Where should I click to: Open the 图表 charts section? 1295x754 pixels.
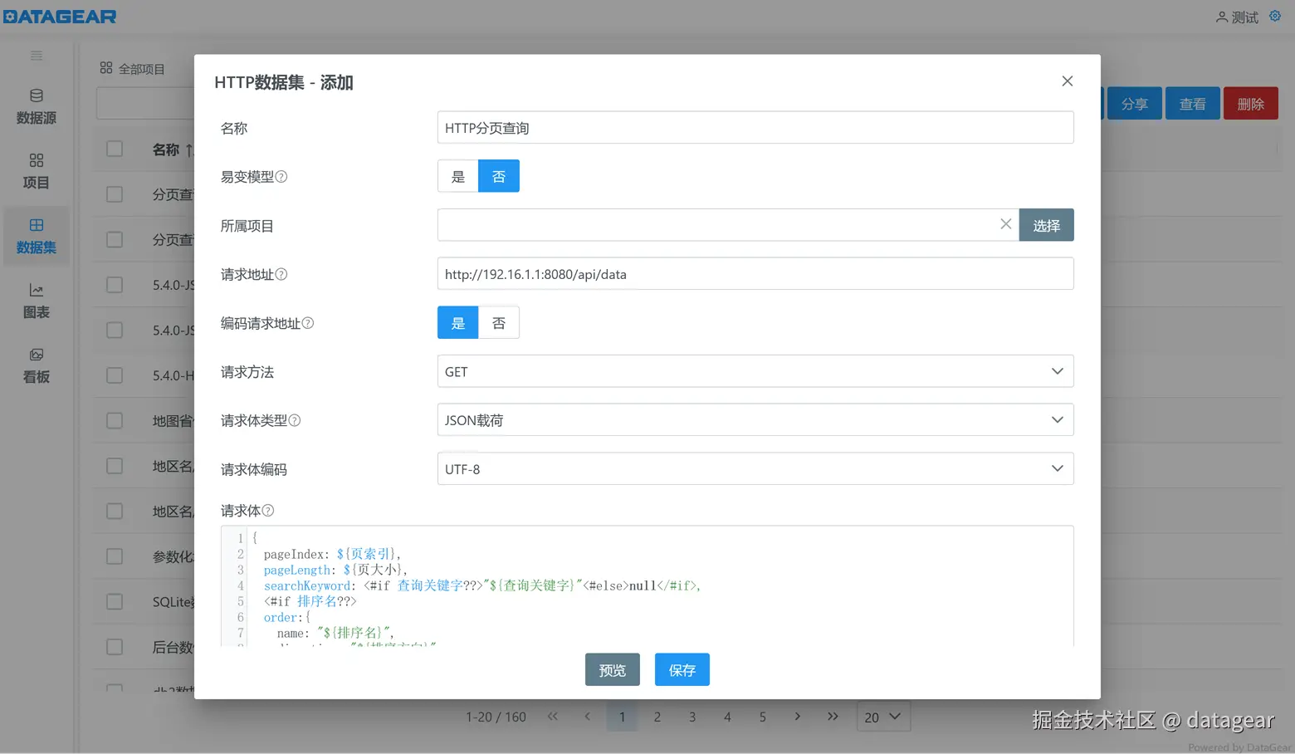[x=37, y=301]
